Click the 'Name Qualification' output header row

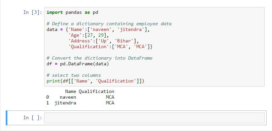click(x=90, y=92)
